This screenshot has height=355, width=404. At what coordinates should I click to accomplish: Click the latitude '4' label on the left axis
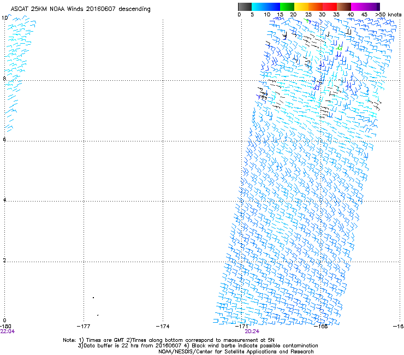[x=4, y=199]
